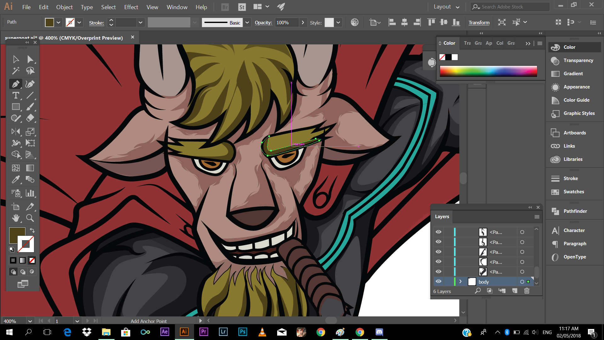Viewport: 604px width, 340px height.
Task: Select the Magic Wand tool
Action: pos(15,71)
